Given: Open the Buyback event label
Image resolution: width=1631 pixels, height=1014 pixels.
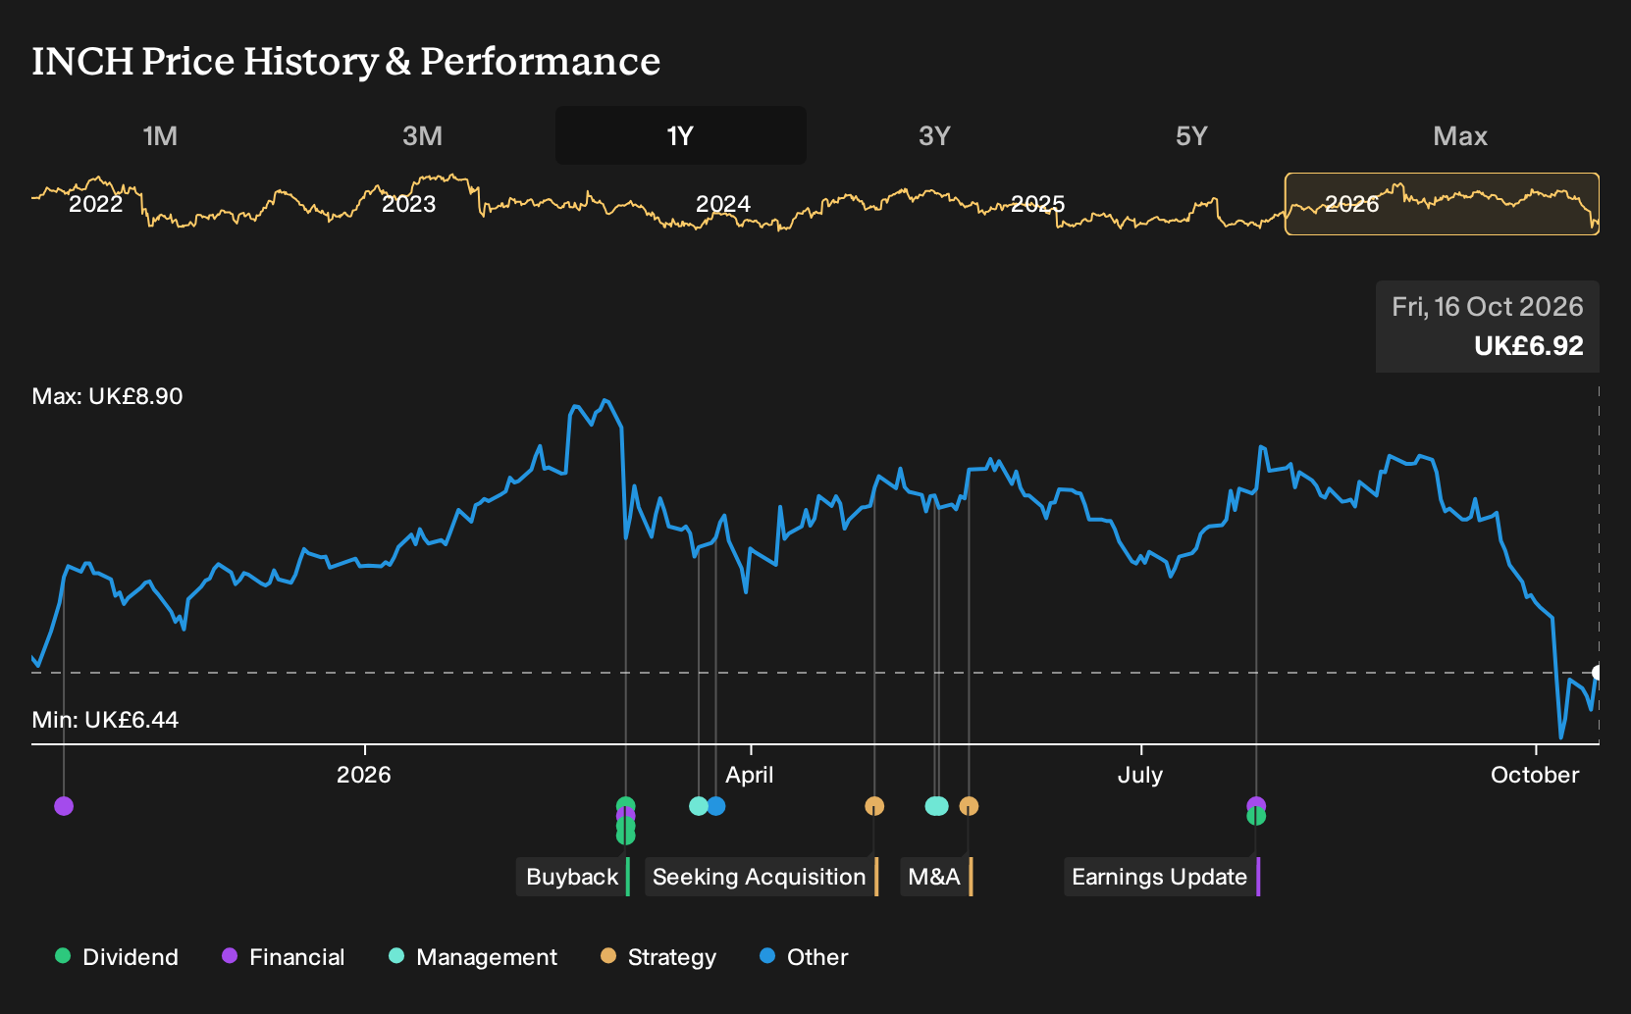Looking at the screenshot, I should 573,877.
